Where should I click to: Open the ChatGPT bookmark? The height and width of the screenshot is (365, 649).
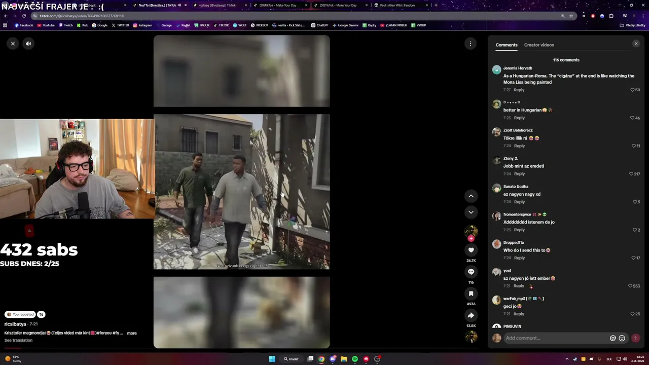(320, 25)
